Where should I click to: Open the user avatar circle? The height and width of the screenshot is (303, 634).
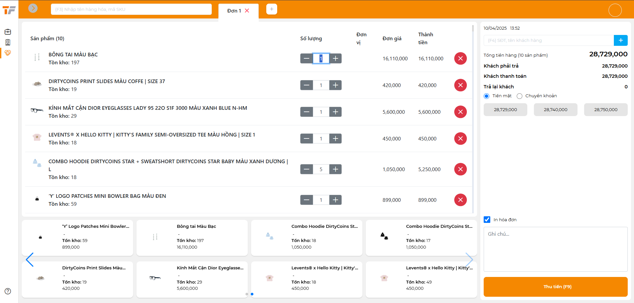[615, 10]
